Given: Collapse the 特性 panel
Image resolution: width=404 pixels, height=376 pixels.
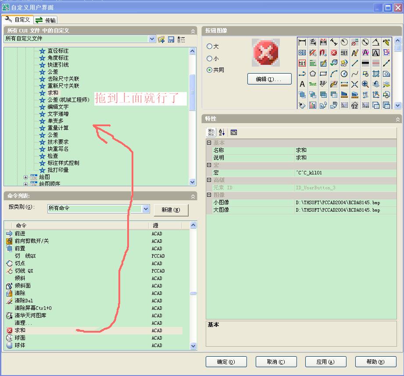Looking at the screenshot, I should (x=398, y=119).
